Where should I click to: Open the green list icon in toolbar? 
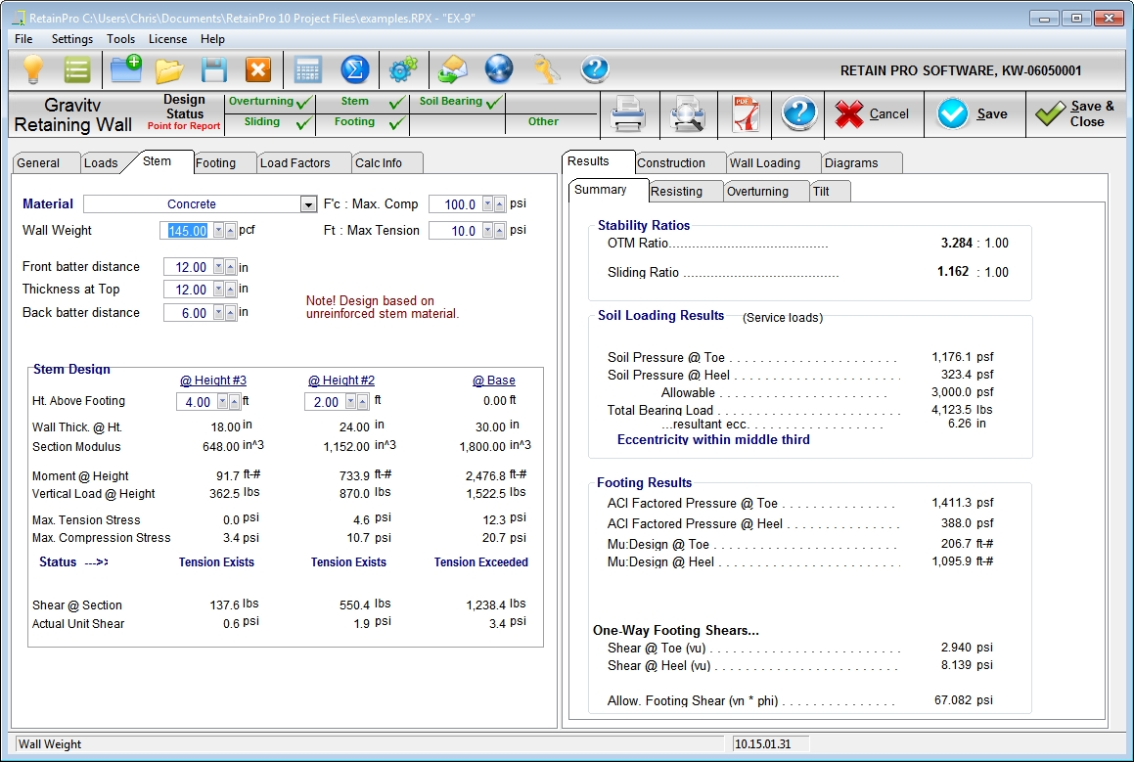point(77,69)
